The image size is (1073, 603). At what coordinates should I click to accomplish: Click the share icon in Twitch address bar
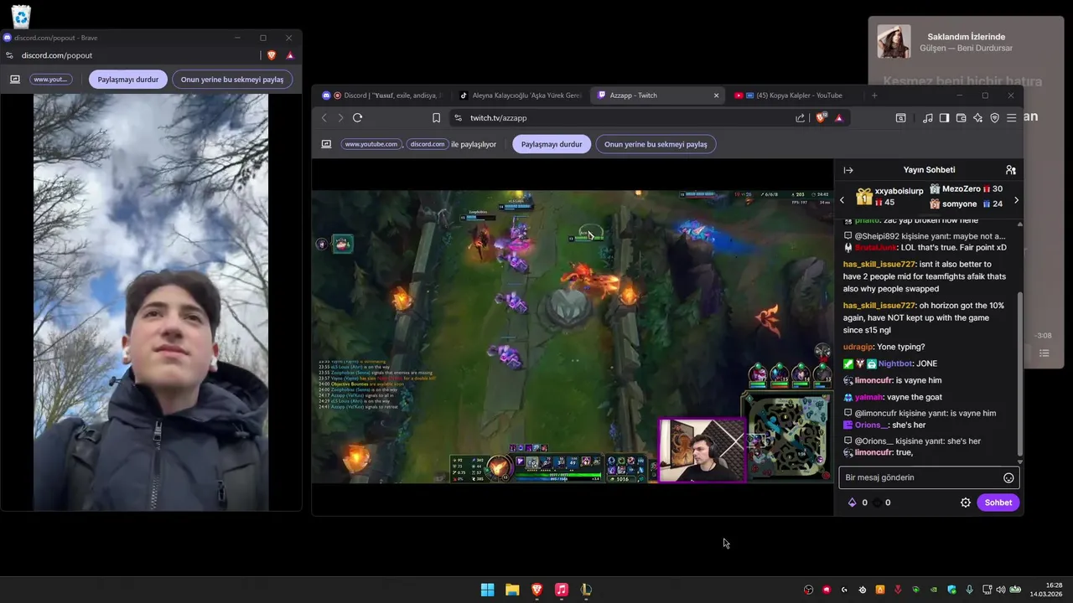click(800, 118)
